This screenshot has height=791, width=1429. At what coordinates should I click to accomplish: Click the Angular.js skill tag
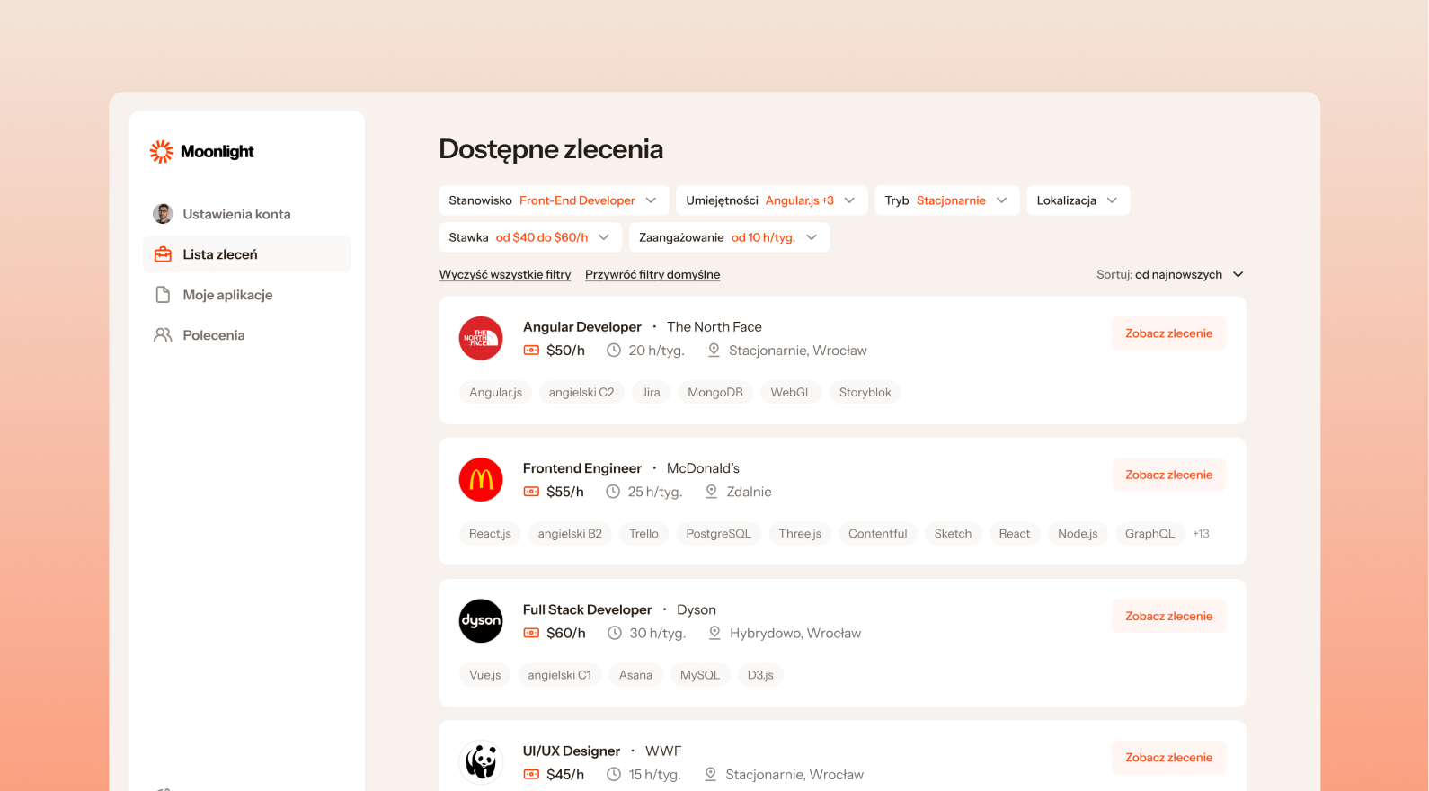click(495, 393)
